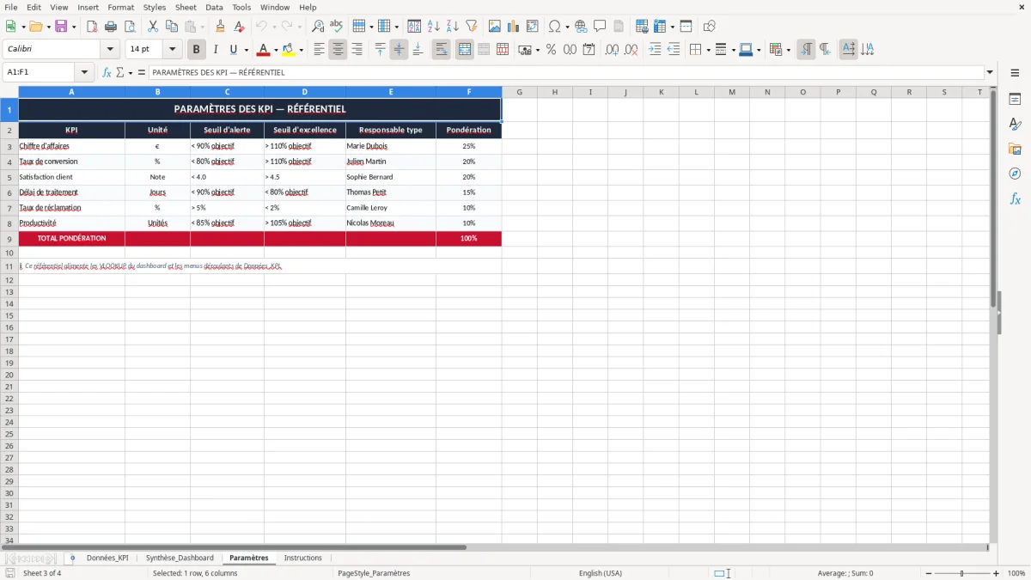Open the Sheet menu
Screen dimensions: 1031x580
tap(186, 7)
